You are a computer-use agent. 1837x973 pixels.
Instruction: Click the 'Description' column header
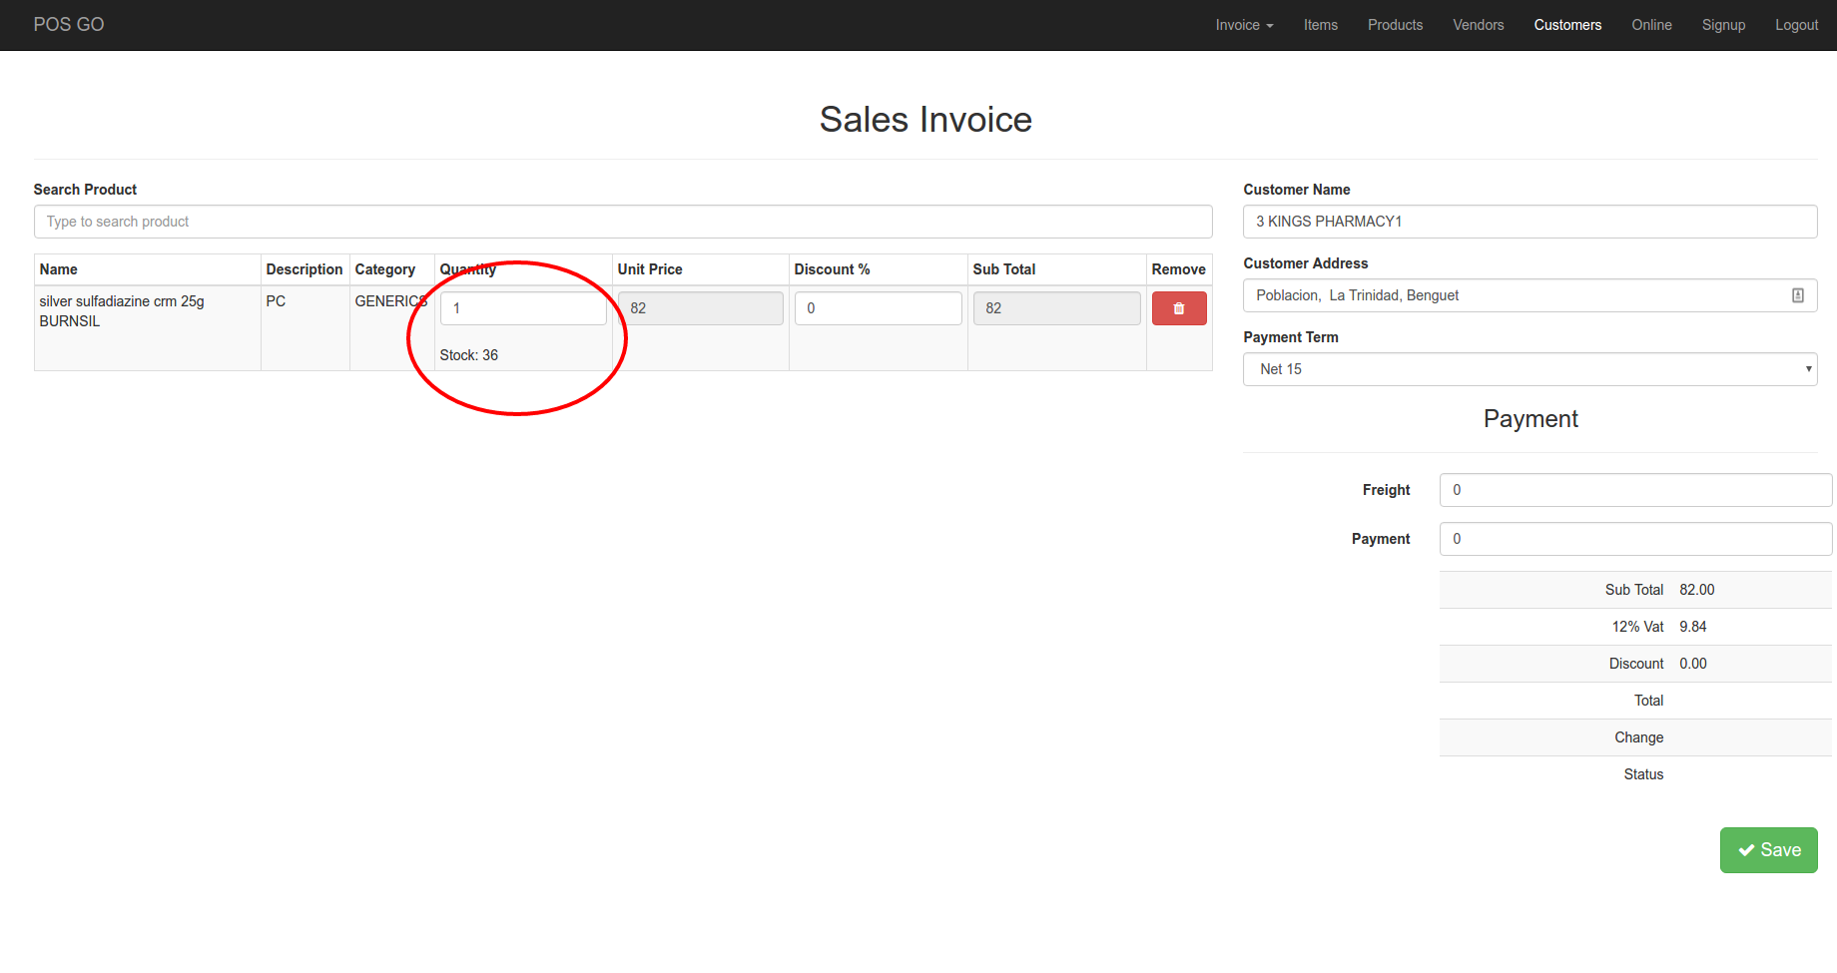(305, 269)
